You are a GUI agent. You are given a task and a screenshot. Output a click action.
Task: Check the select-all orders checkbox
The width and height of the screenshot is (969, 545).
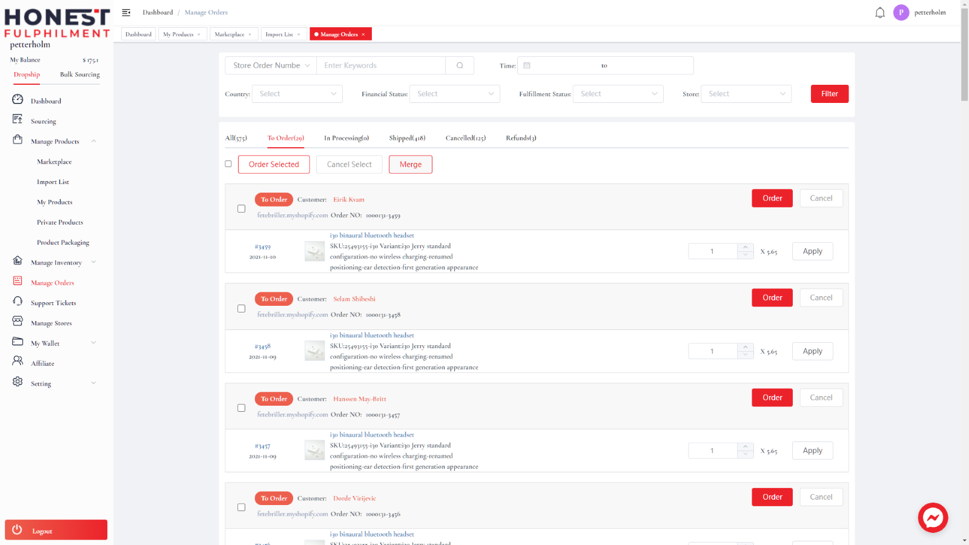tap(228, 164)
